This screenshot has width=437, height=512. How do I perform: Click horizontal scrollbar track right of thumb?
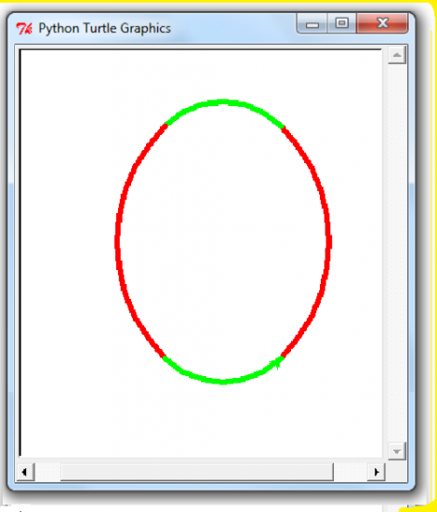(351, 472)
